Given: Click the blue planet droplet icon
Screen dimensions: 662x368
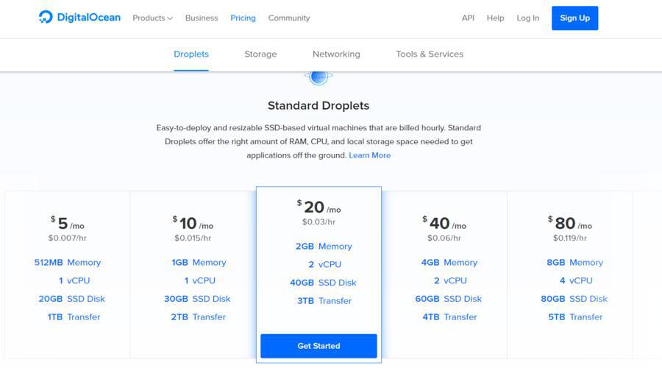Looking at the screenshot, I should pos(318,78).
